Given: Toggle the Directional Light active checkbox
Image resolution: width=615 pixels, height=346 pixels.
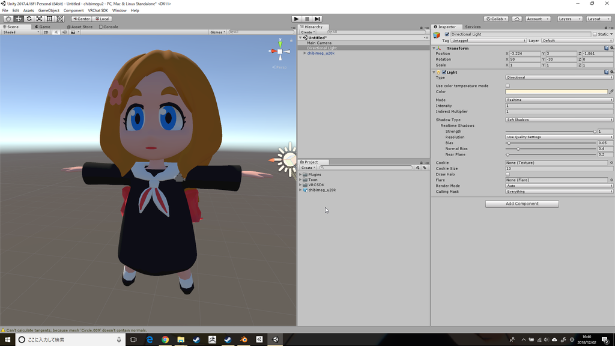Looking at the screenshot, I should (x=447, y=34).
